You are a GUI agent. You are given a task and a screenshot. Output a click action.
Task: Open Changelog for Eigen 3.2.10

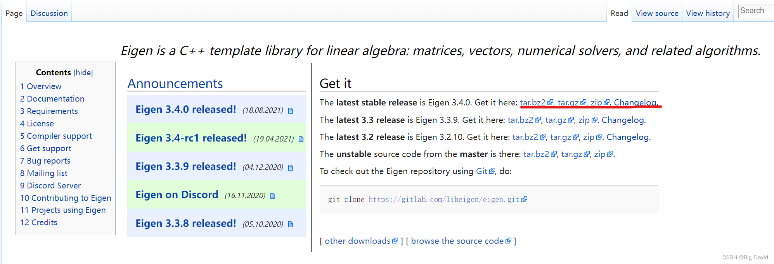click(628, 137)
